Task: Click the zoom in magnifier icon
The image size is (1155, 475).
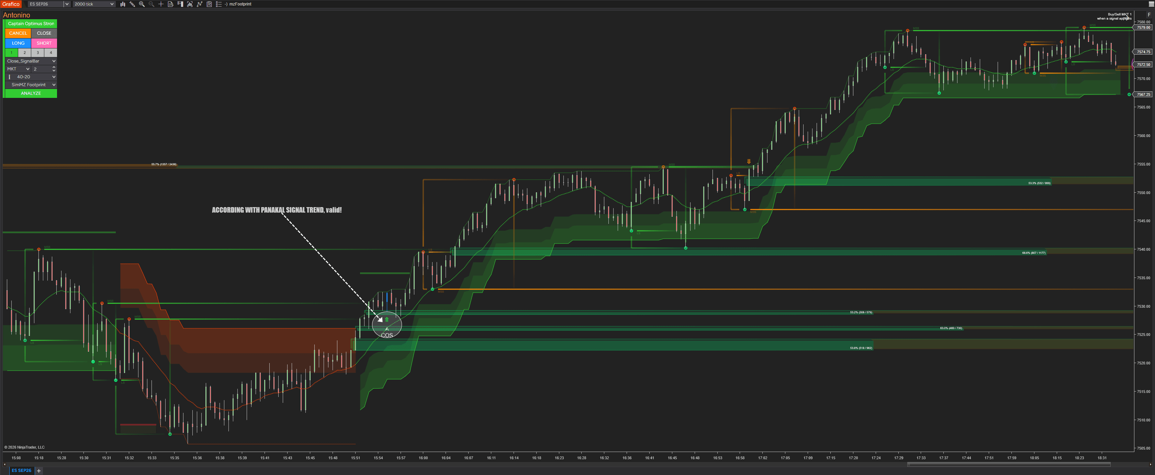Action: tap(142, 4)
